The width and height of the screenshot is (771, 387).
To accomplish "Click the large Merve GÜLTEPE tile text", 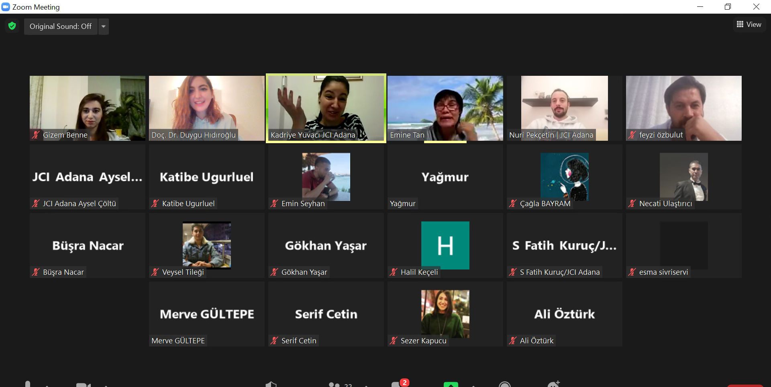I will click(x=207, y=314).
